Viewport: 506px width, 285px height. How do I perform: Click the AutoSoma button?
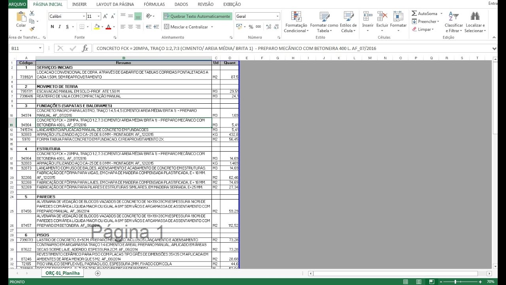[x=425, y=13]
